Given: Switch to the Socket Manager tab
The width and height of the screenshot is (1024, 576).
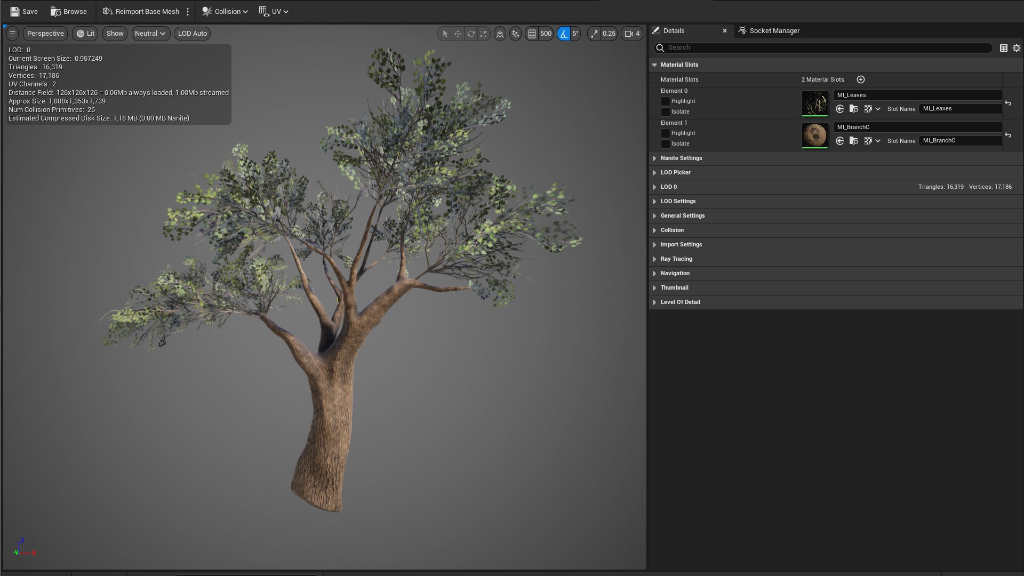Looking at the screenshot, I should click(x=774, y=30).
